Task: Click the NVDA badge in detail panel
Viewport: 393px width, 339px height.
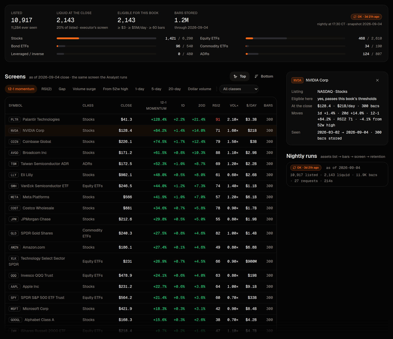Action: click(x=297, y=80)
